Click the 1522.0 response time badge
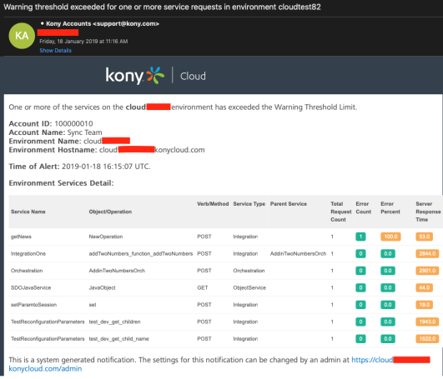443x379 pixels. pyautogui.click(x=427, y=339)
